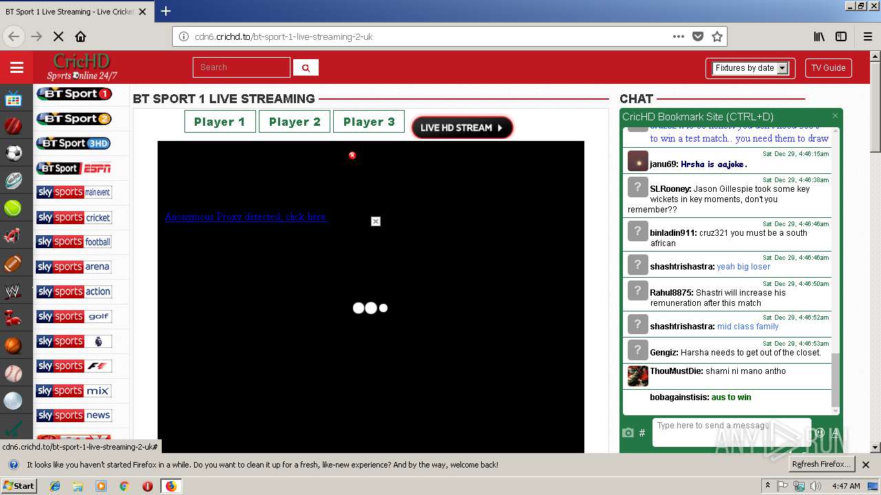This screenshot has height=495, width=881.
Task: Click Anonymous Proxy detected link
Action: [x=245, y=217]
